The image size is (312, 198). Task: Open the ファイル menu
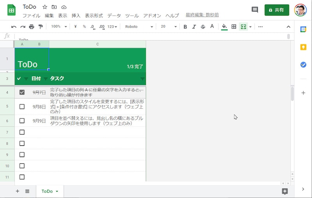(31, 16)
